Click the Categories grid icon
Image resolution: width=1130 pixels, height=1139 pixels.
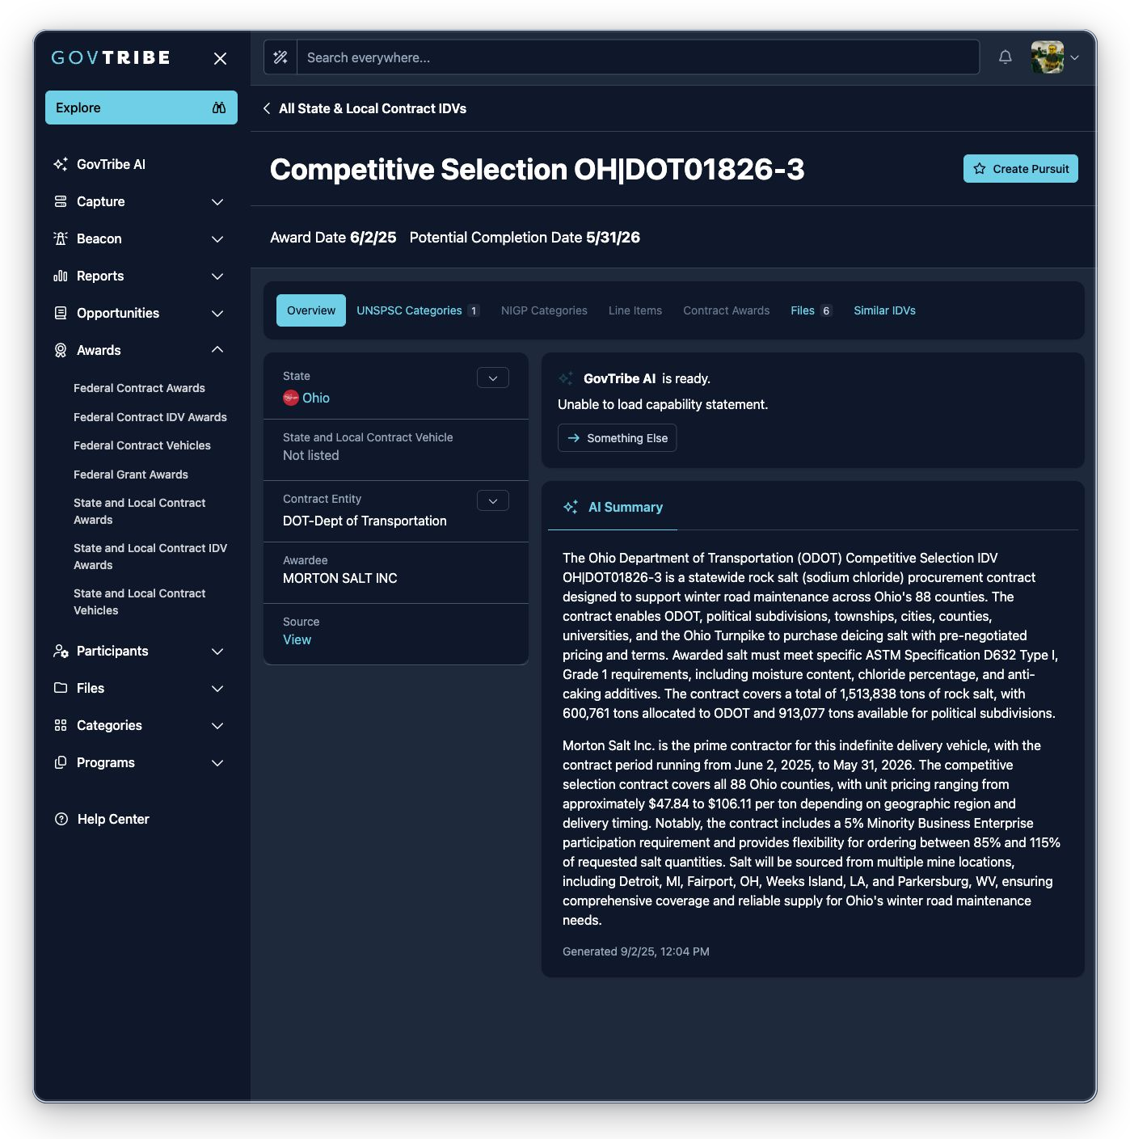pyautogui.click(x=61, y=725)
